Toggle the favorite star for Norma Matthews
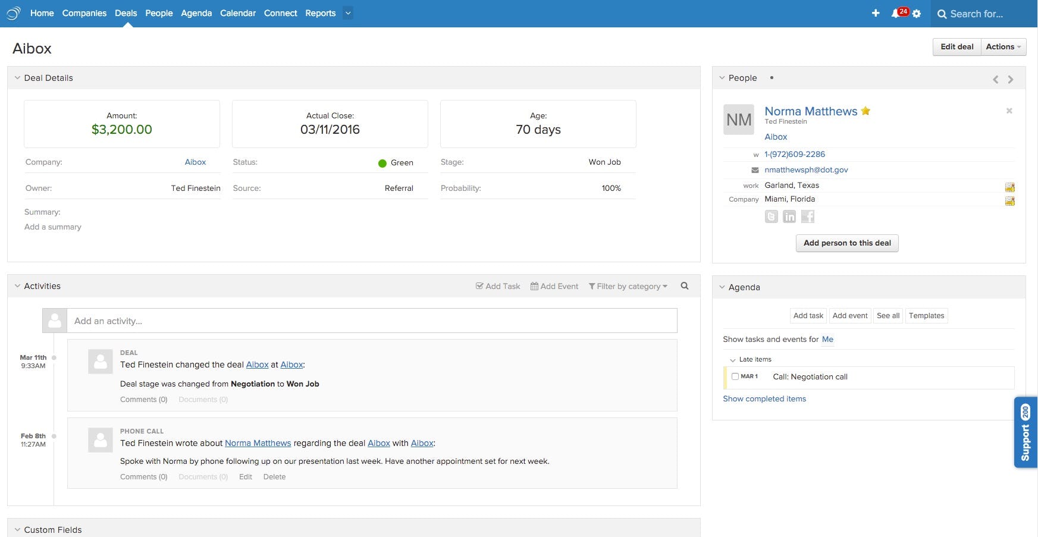Viewport: 1038px width, 537px height. tap(865, 111)
